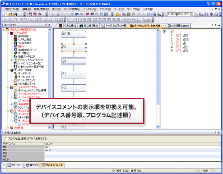The width and height of the screenshot is (223, 174).
Task: Click the Undo arrow icon
Action: tap(77, 14)
